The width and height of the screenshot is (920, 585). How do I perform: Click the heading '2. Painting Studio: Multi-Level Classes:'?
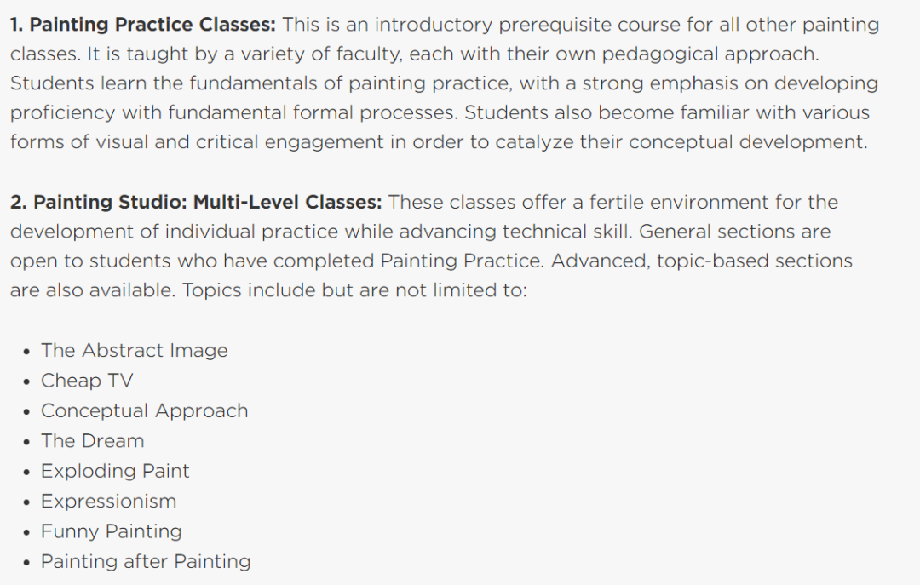point(196,202)
